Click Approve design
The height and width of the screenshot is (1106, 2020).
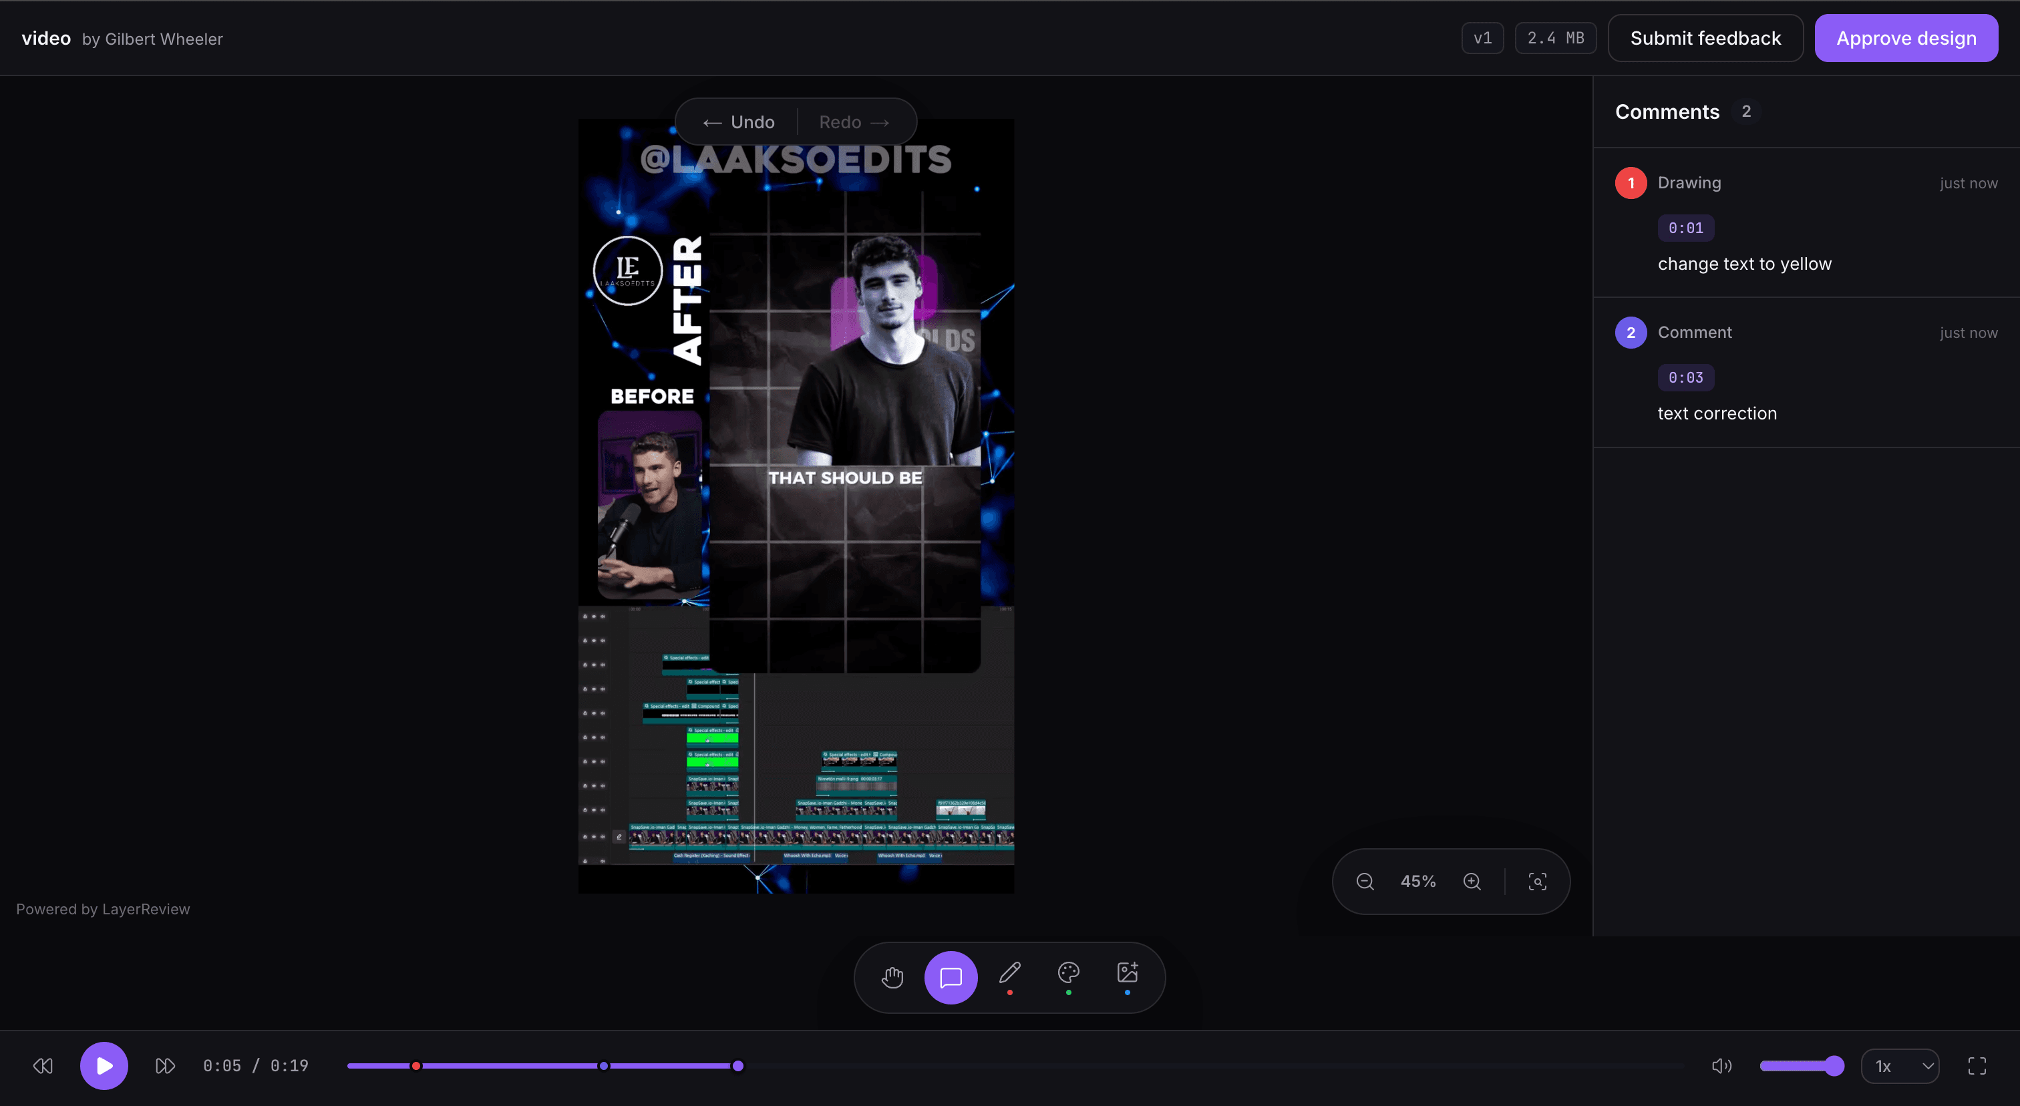point(1906,37)
